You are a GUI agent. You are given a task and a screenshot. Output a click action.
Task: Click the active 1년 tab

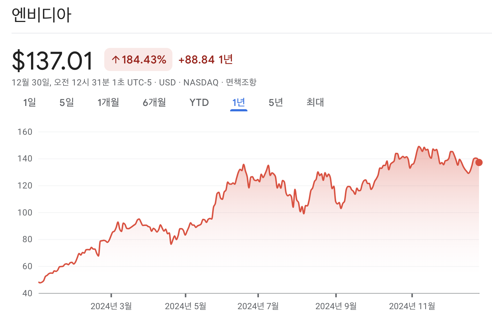tap(238, 102)
